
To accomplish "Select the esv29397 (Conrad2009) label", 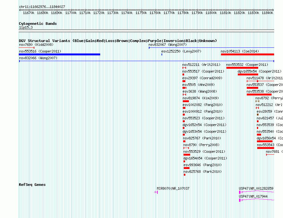I will (x=202, y=78).
